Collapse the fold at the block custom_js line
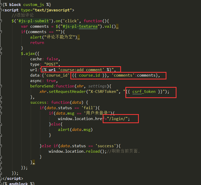This screenshot has height=185, width=201. 1,5
